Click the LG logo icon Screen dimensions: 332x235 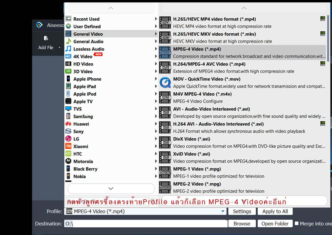click(x=68, y=139)
